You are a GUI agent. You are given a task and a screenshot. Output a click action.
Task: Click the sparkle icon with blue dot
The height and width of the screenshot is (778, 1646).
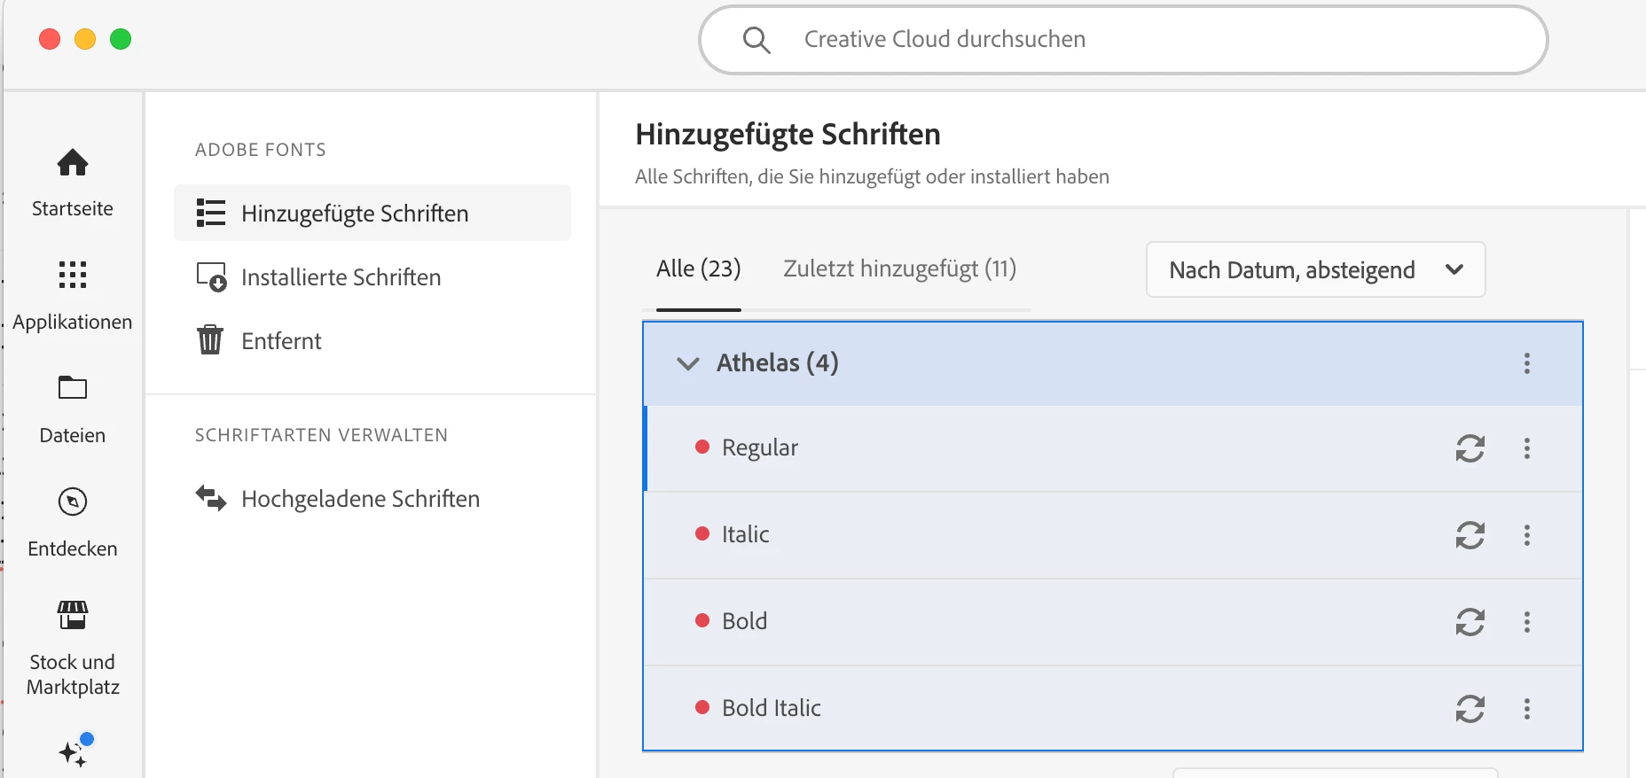74,752
